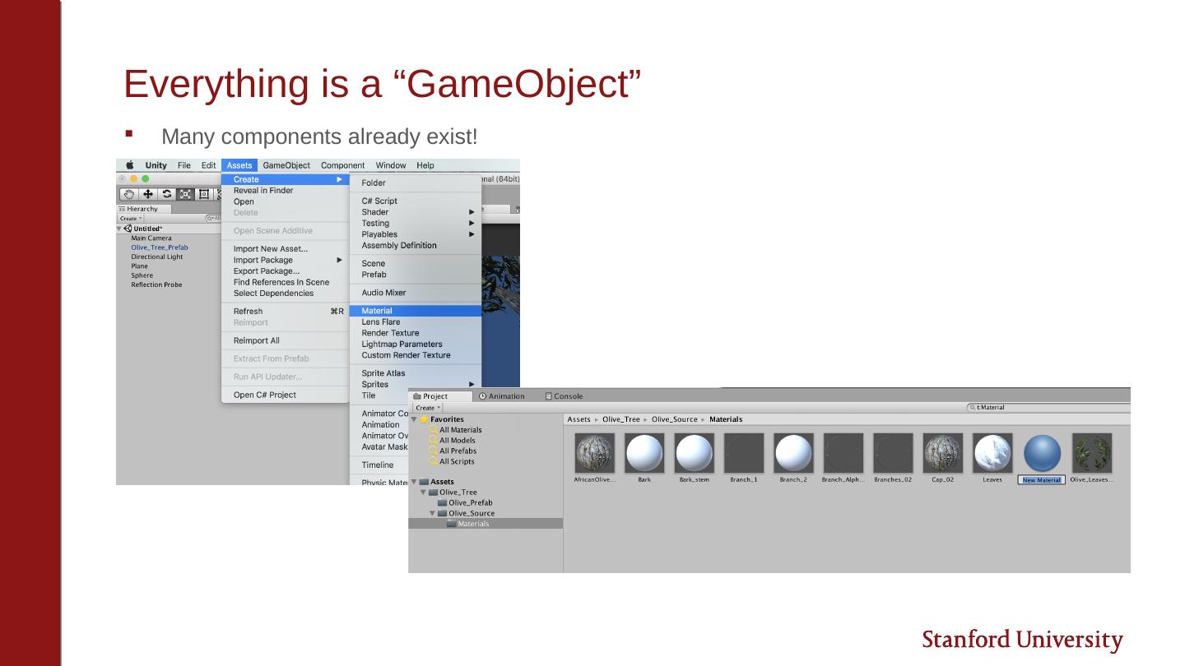Select the Olive_Leaves material thumbnail
Viewport: 1185px width, 666px height.
[1092, 453]
